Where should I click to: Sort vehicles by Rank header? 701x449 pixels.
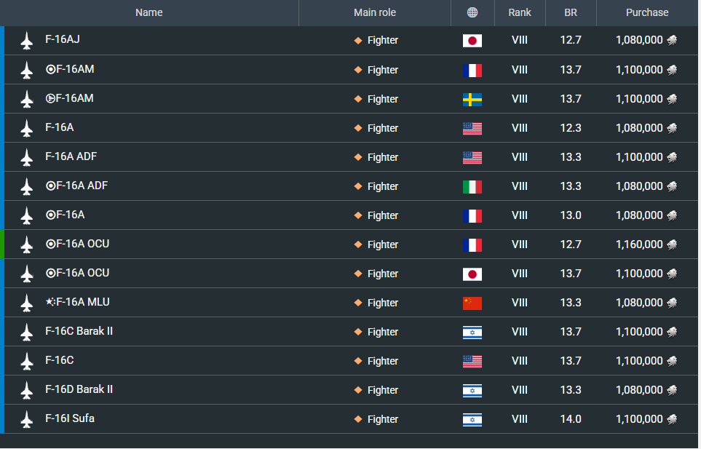click(520, 12)
